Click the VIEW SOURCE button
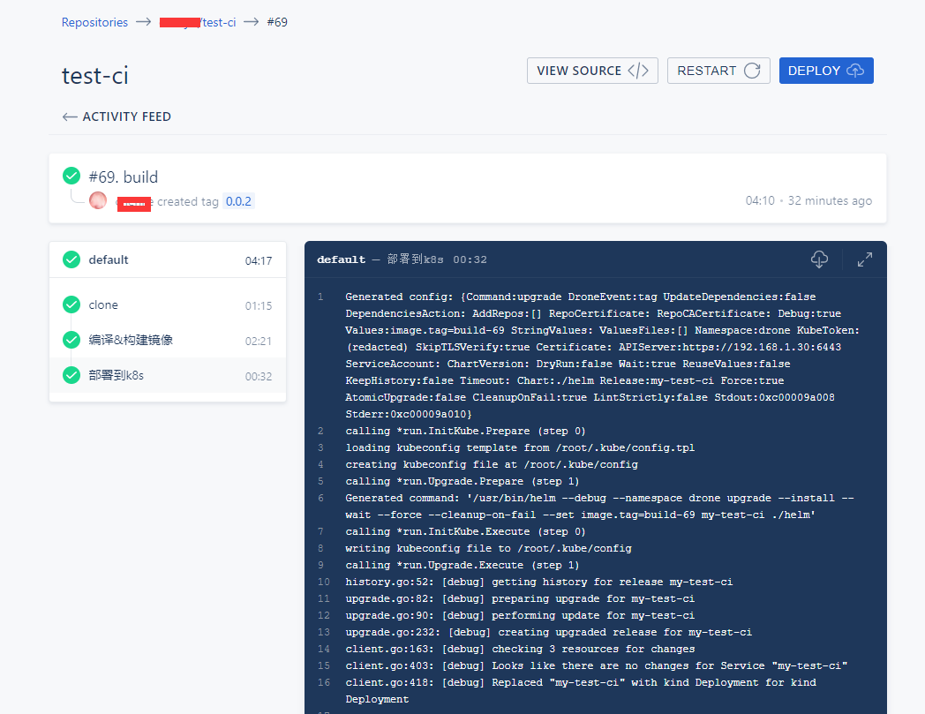The width and height of the screenshot is (925, 714). [x=592, y=71]
